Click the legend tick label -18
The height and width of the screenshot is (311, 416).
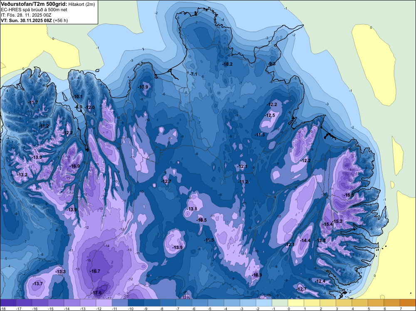(x=2, y=309)
